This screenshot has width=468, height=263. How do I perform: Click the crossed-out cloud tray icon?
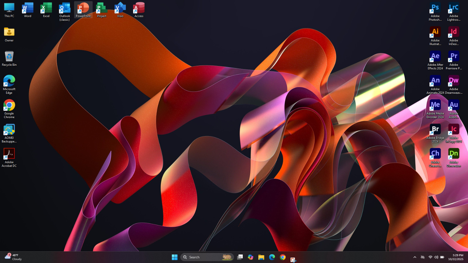pos(423,257)
